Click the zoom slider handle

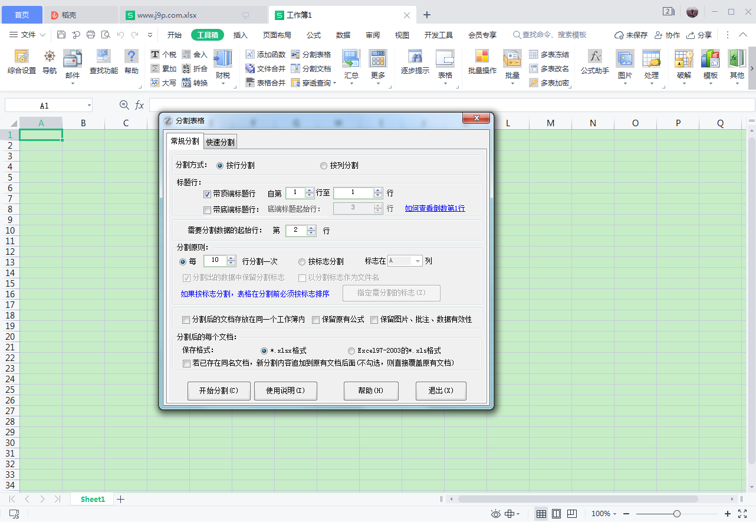coord(677,514)
